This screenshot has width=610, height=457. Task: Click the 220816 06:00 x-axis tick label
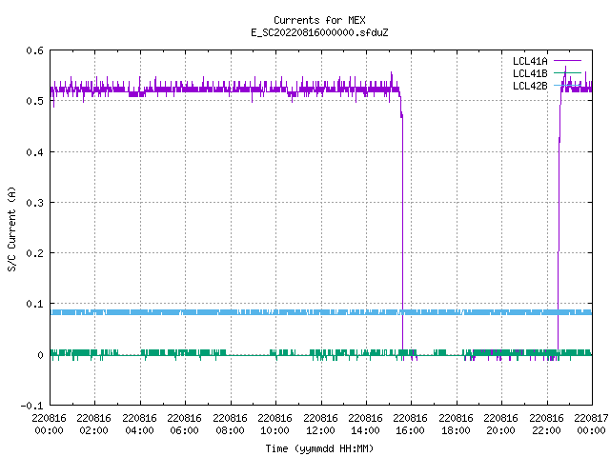point(184,425)
